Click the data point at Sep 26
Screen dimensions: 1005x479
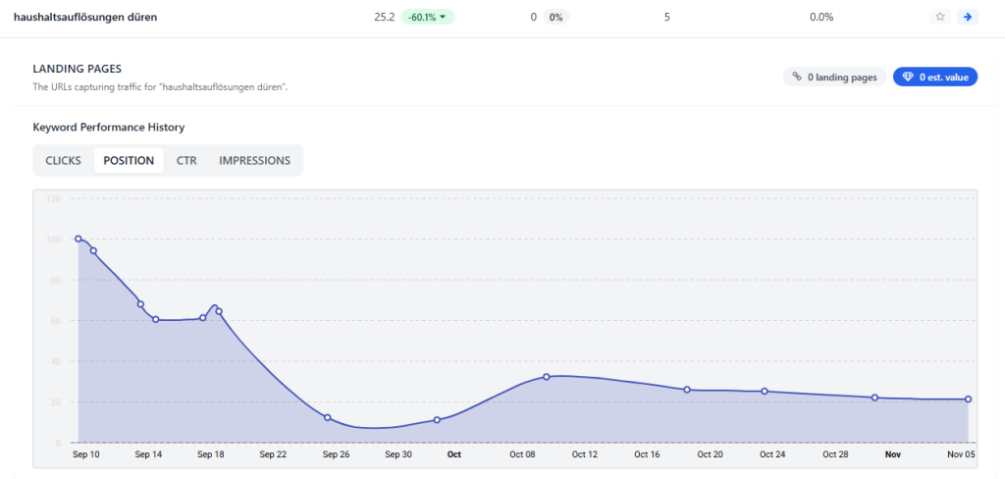coord(328,418)
